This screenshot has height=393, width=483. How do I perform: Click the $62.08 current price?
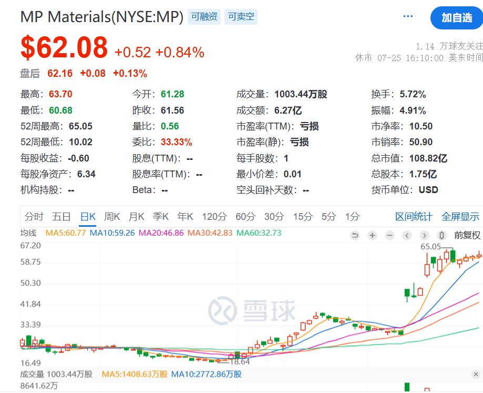64,47
